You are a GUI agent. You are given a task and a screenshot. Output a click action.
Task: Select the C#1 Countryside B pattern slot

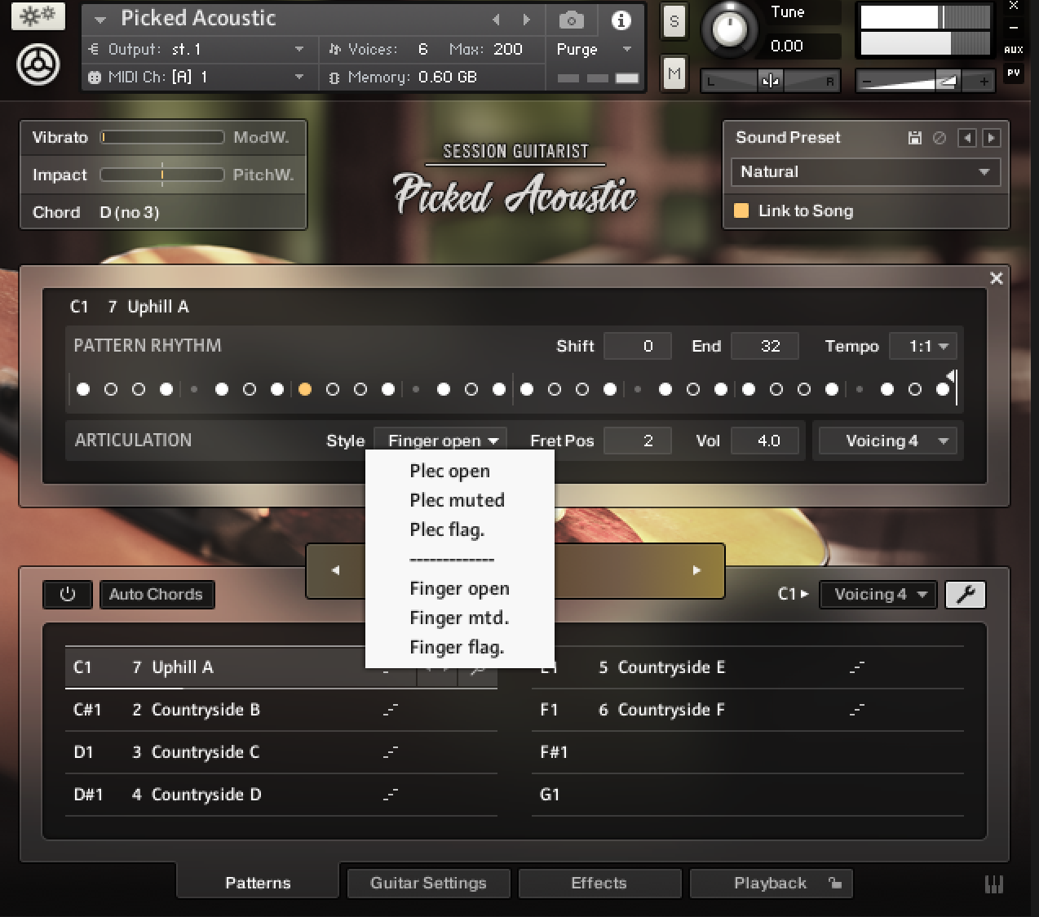click(281, 710)
